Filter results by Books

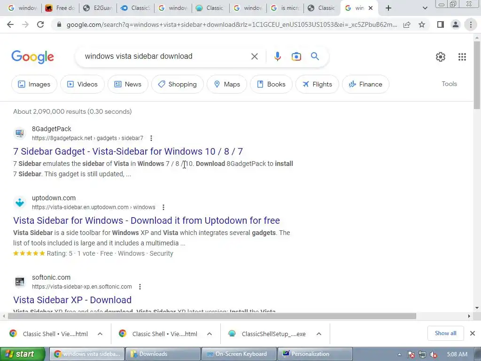tap(271, 84)
